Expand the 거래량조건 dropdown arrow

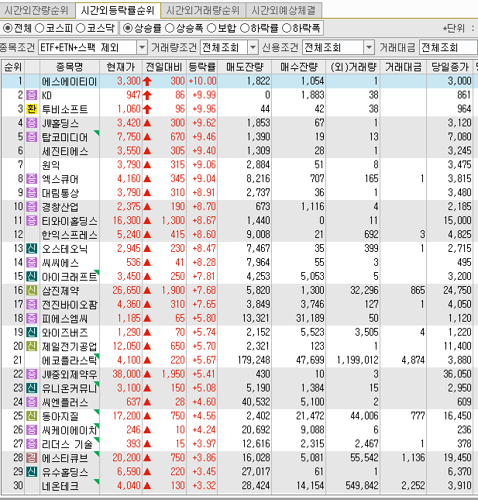(x=253, y=48)
